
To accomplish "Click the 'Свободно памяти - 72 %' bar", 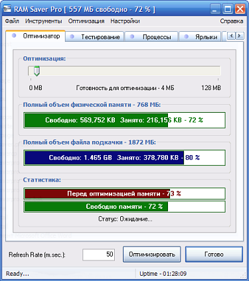I will coord(124,207).
